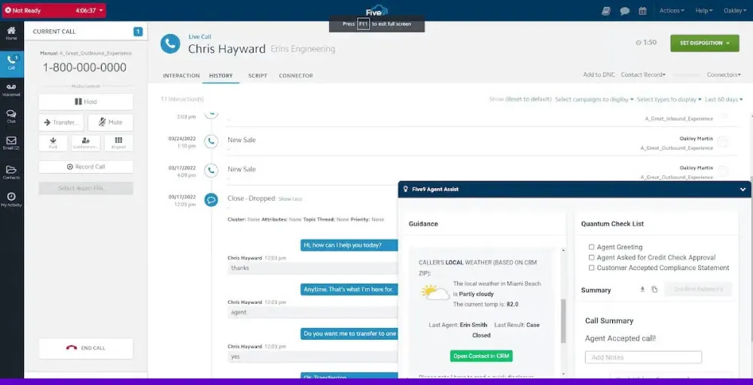Open the Keypad grid icon

tap(119, 143)
